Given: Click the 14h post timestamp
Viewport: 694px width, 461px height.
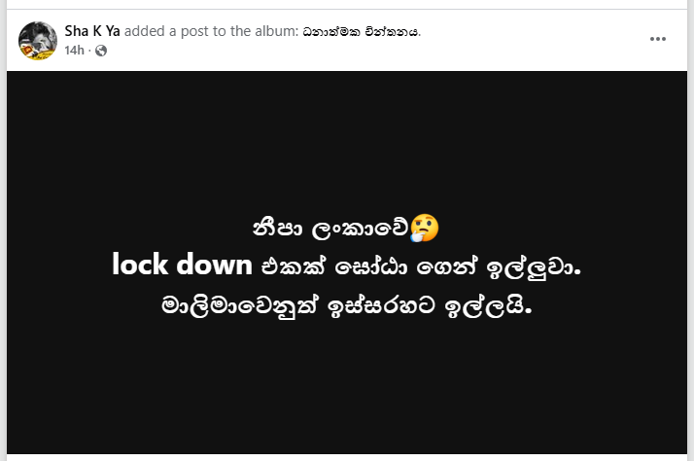Looking at the screenshot, I should point(74,51).
